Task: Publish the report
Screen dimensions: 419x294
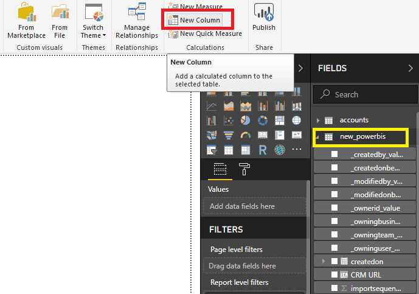Action: (264, 18)
